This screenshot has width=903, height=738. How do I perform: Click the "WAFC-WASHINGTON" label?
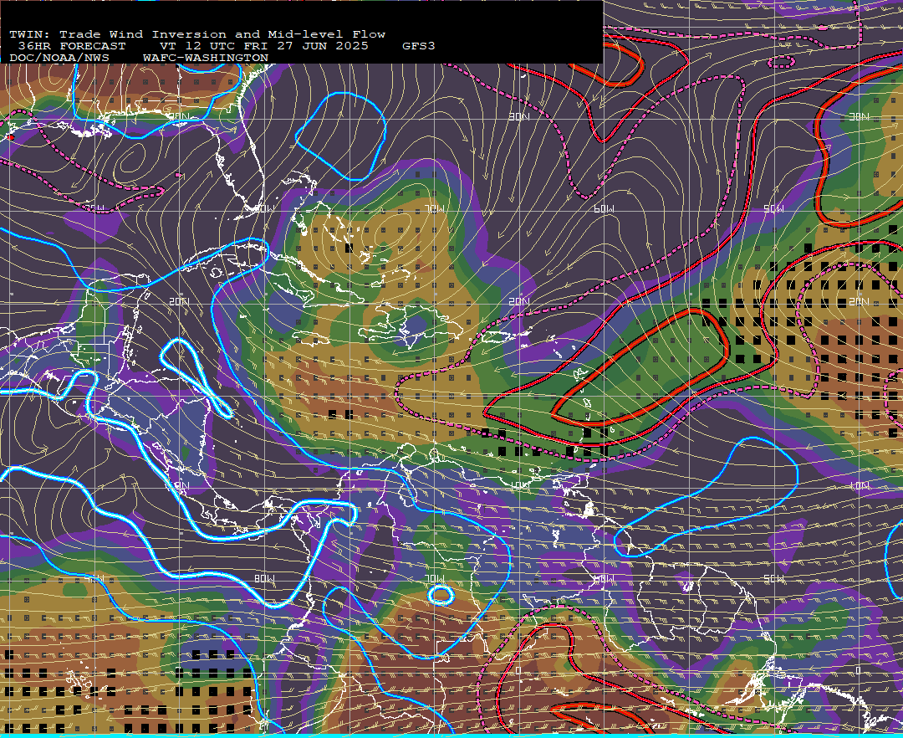click(x=206, y=59)
